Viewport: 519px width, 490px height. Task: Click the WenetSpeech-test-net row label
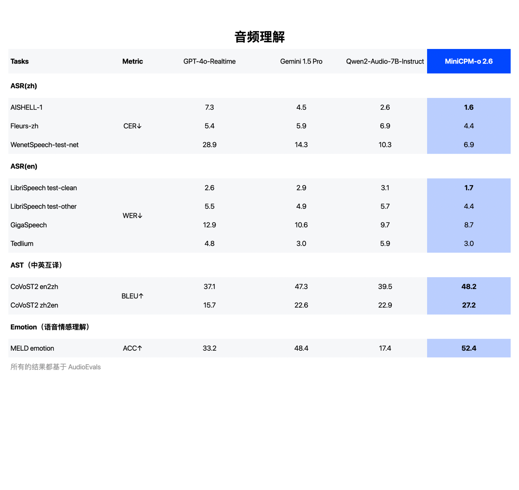point(44,145)
